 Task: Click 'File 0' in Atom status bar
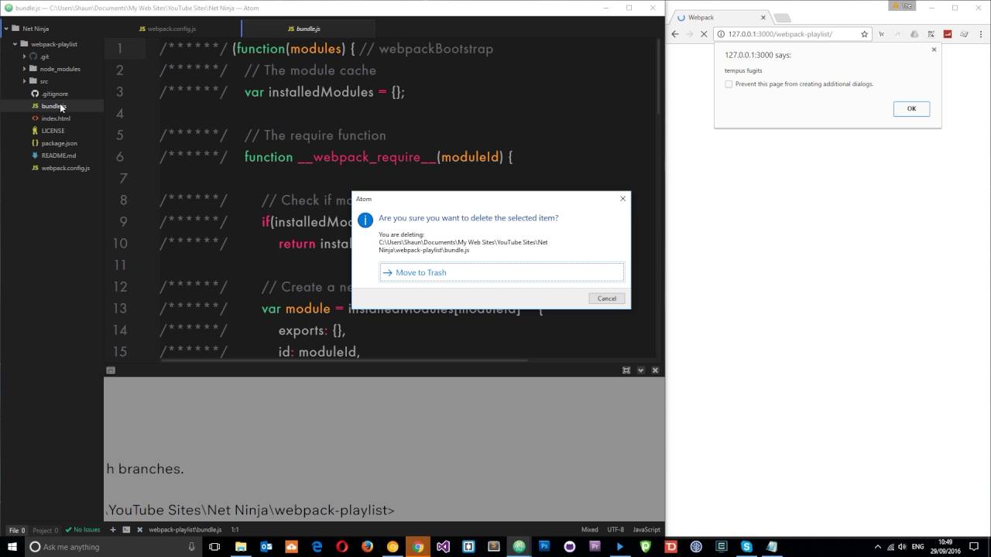point(16,530)
